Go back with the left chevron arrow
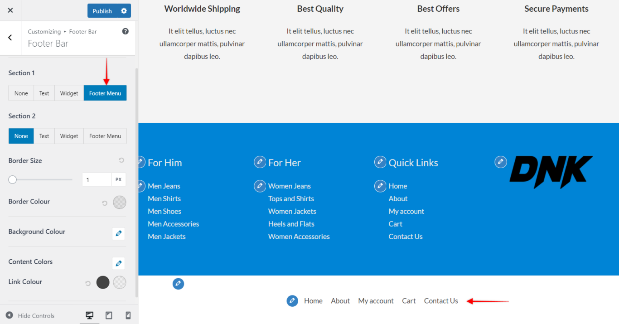Screen dimensions: 619x324 [x=10, y=38]
